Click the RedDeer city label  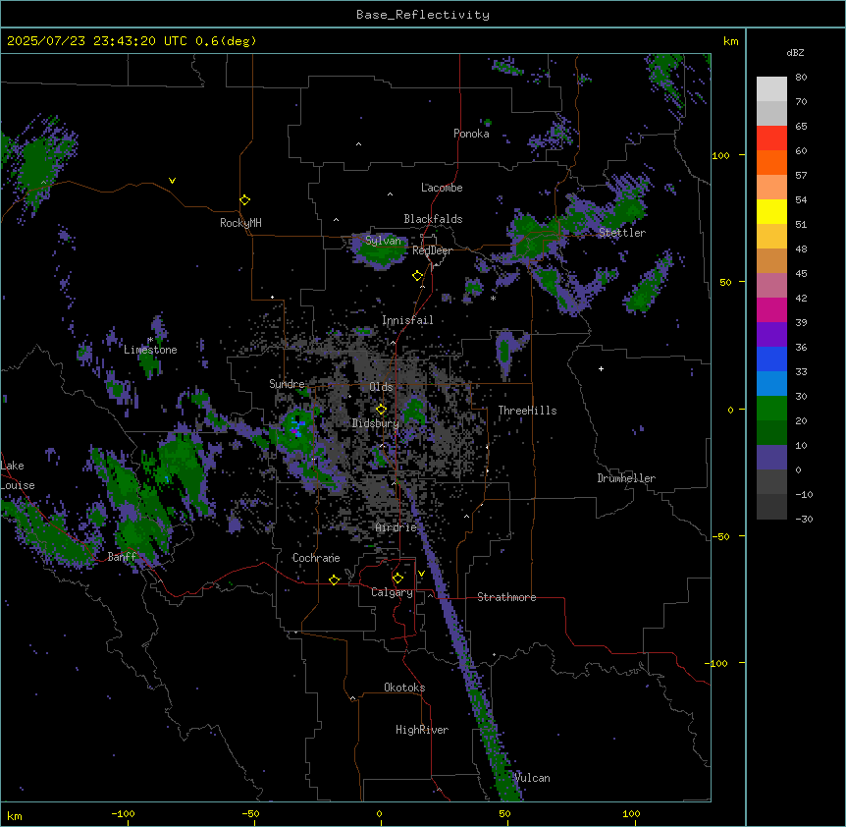432,250
